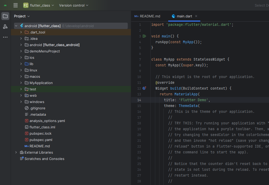The height and width of the screenshot is (185, 269).
Task: Open the Resource Manager sidebar icon
Action: click(x=5, y=27)
